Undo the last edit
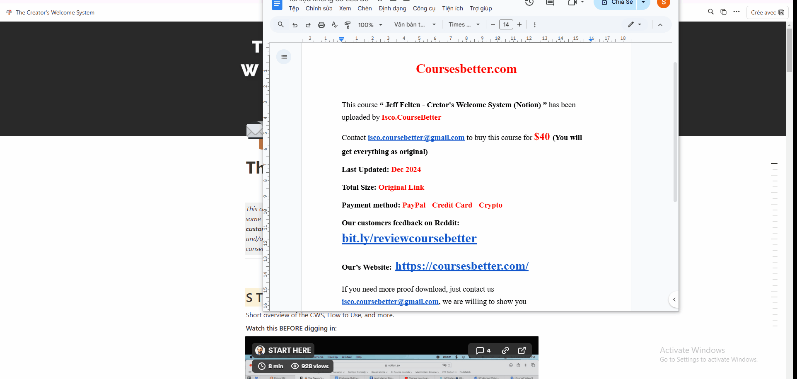The width and height of the screenshot is (797, 379). tap(295, 25)
